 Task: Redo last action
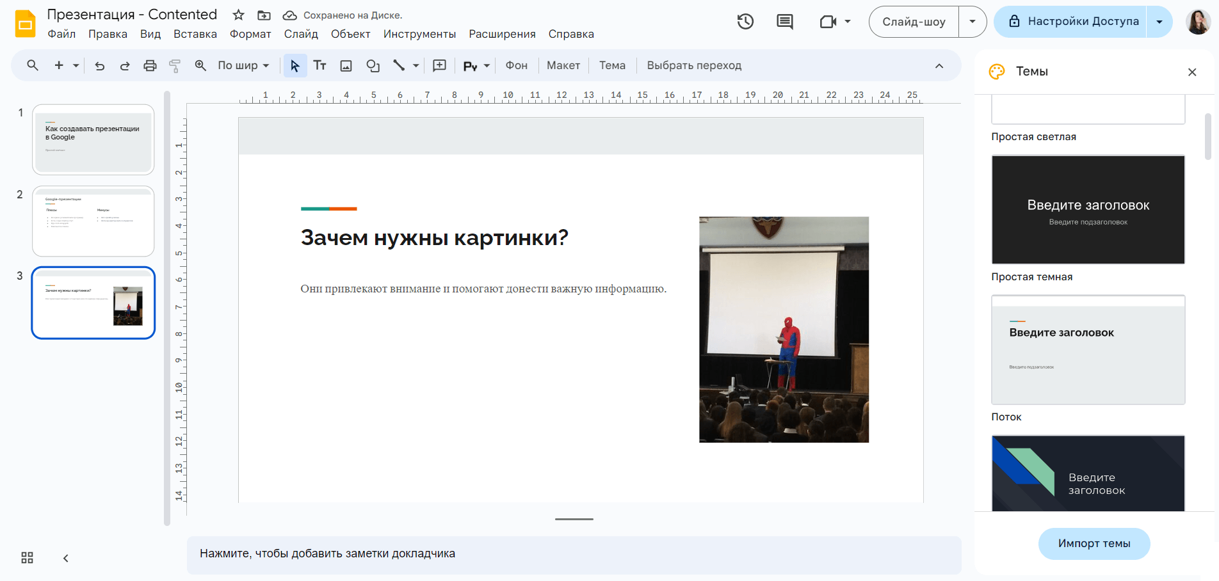tap(125, 65)
